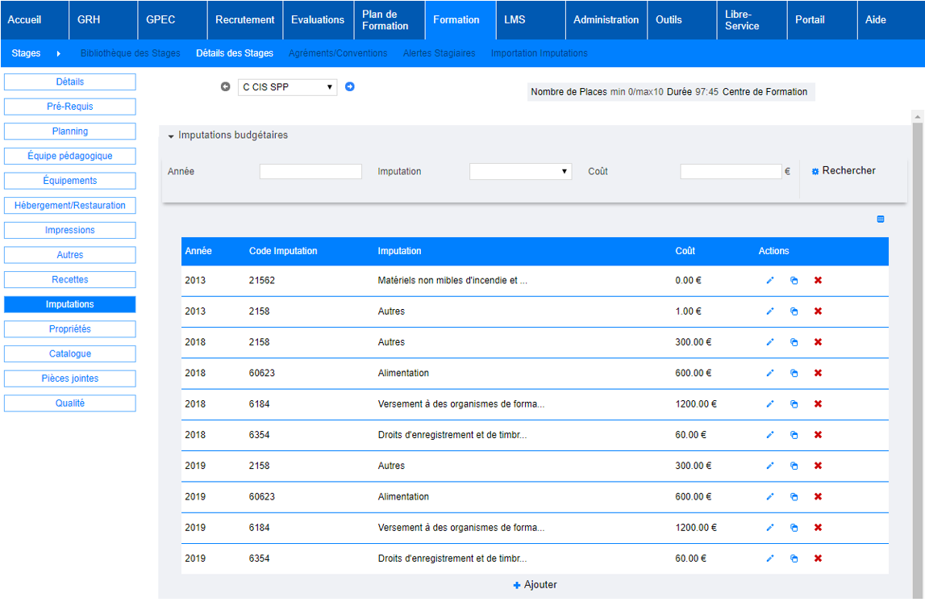925x602 pixels.
Task: Edit the 2013 code 21562 imputation row
Action: [769, 281]
